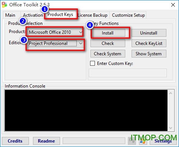
Task: Click the progress bar next to Readme
Action: [x=94, y=141]
